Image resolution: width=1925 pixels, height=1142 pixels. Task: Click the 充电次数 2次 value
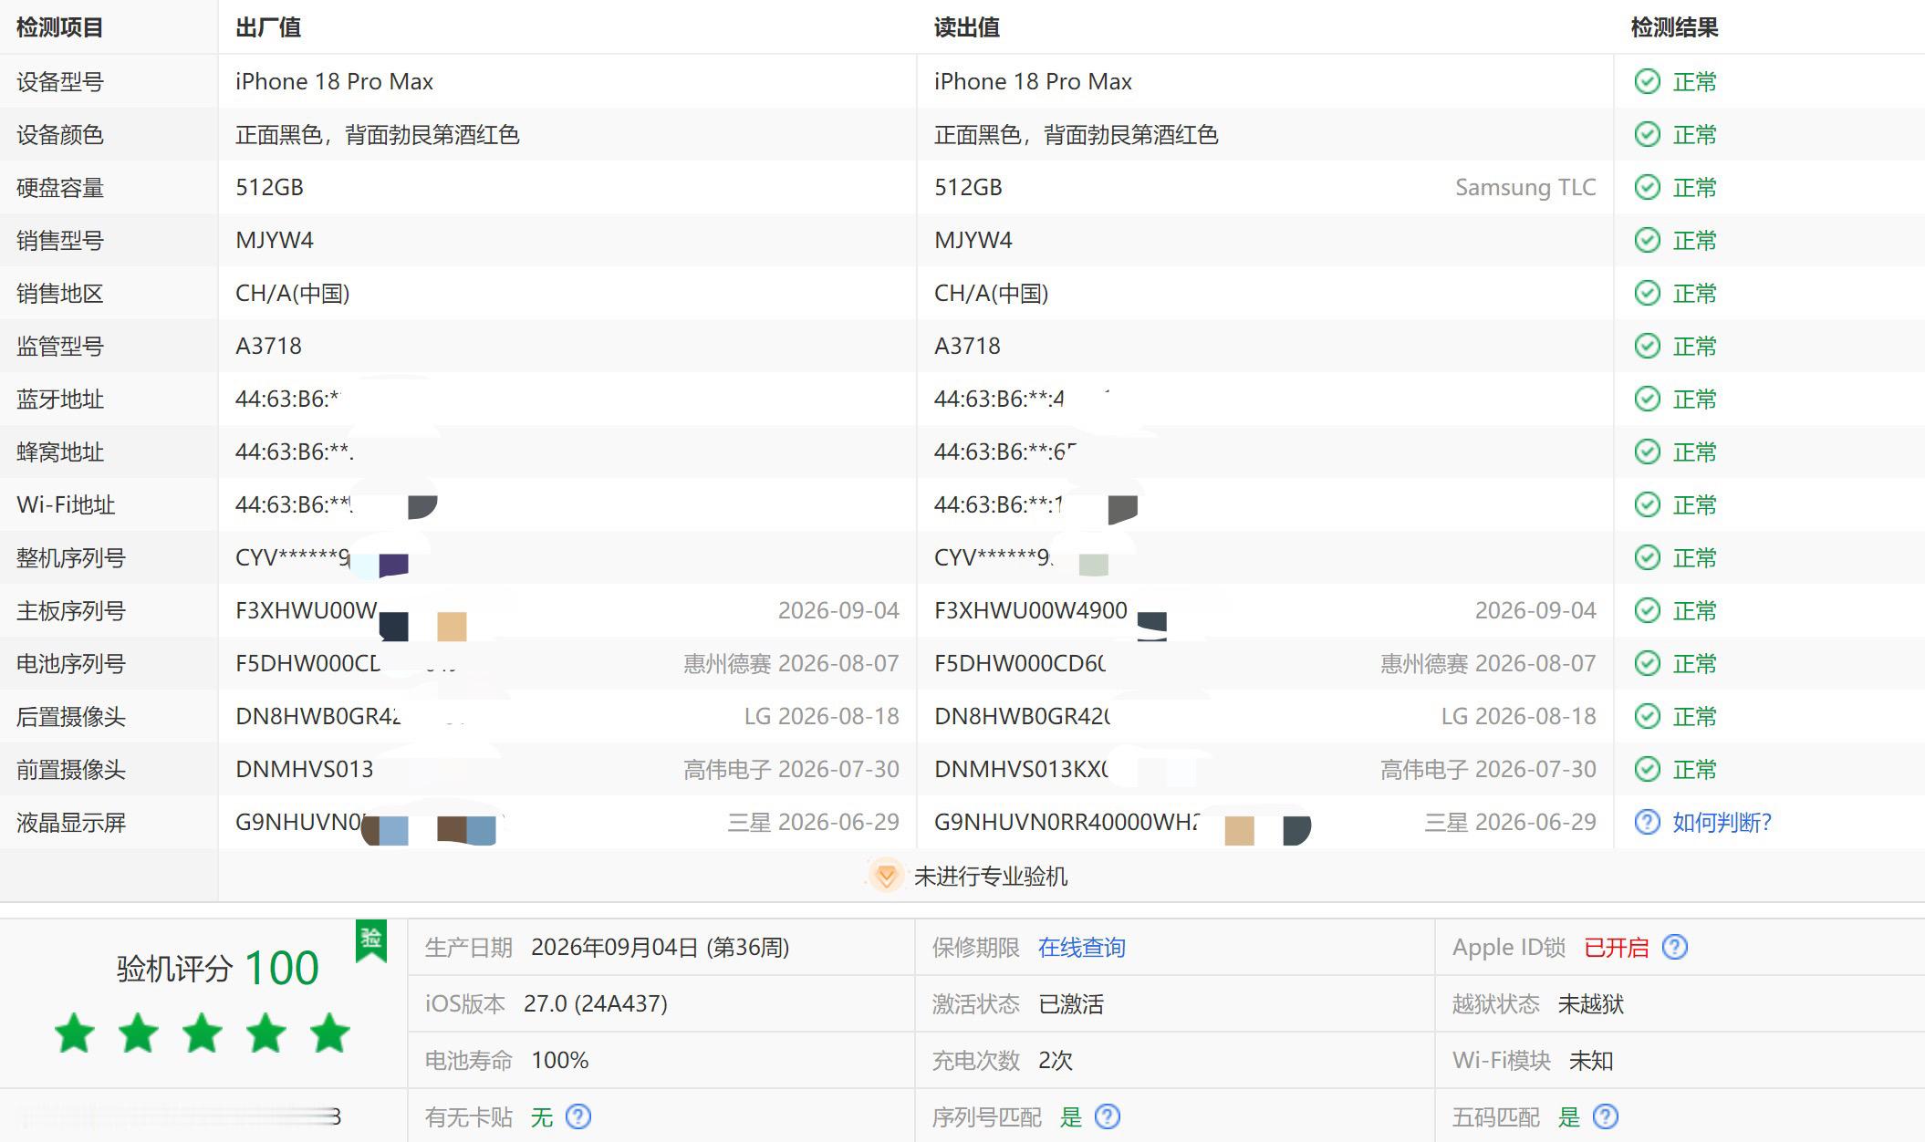point(1056,1060)
